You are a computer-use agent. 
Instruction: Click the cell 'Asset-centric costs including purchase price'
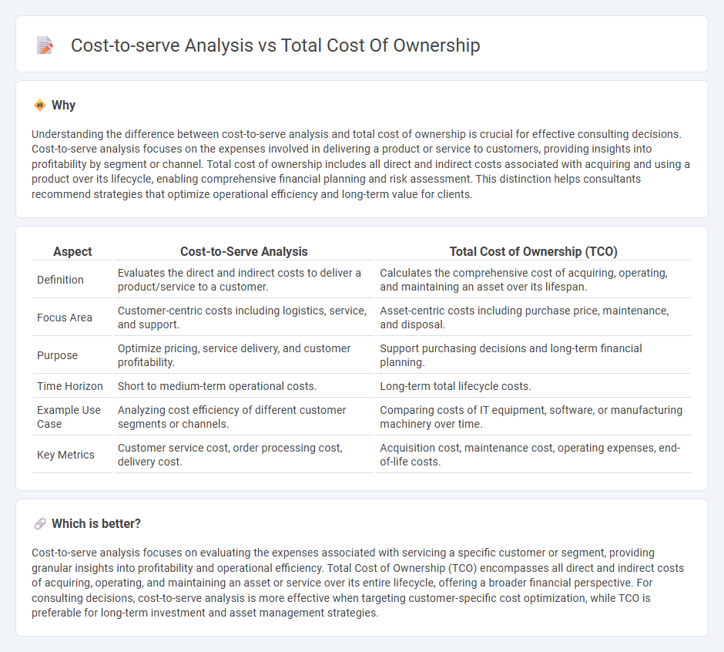coord(533,318)
